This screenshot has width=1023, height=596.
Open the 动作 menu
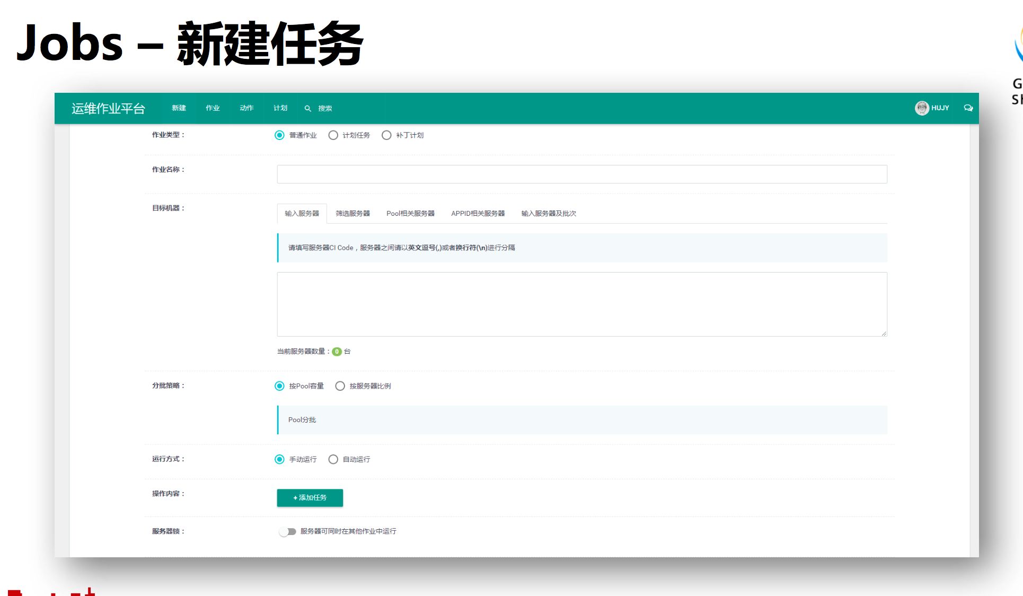tap(246, 108)
